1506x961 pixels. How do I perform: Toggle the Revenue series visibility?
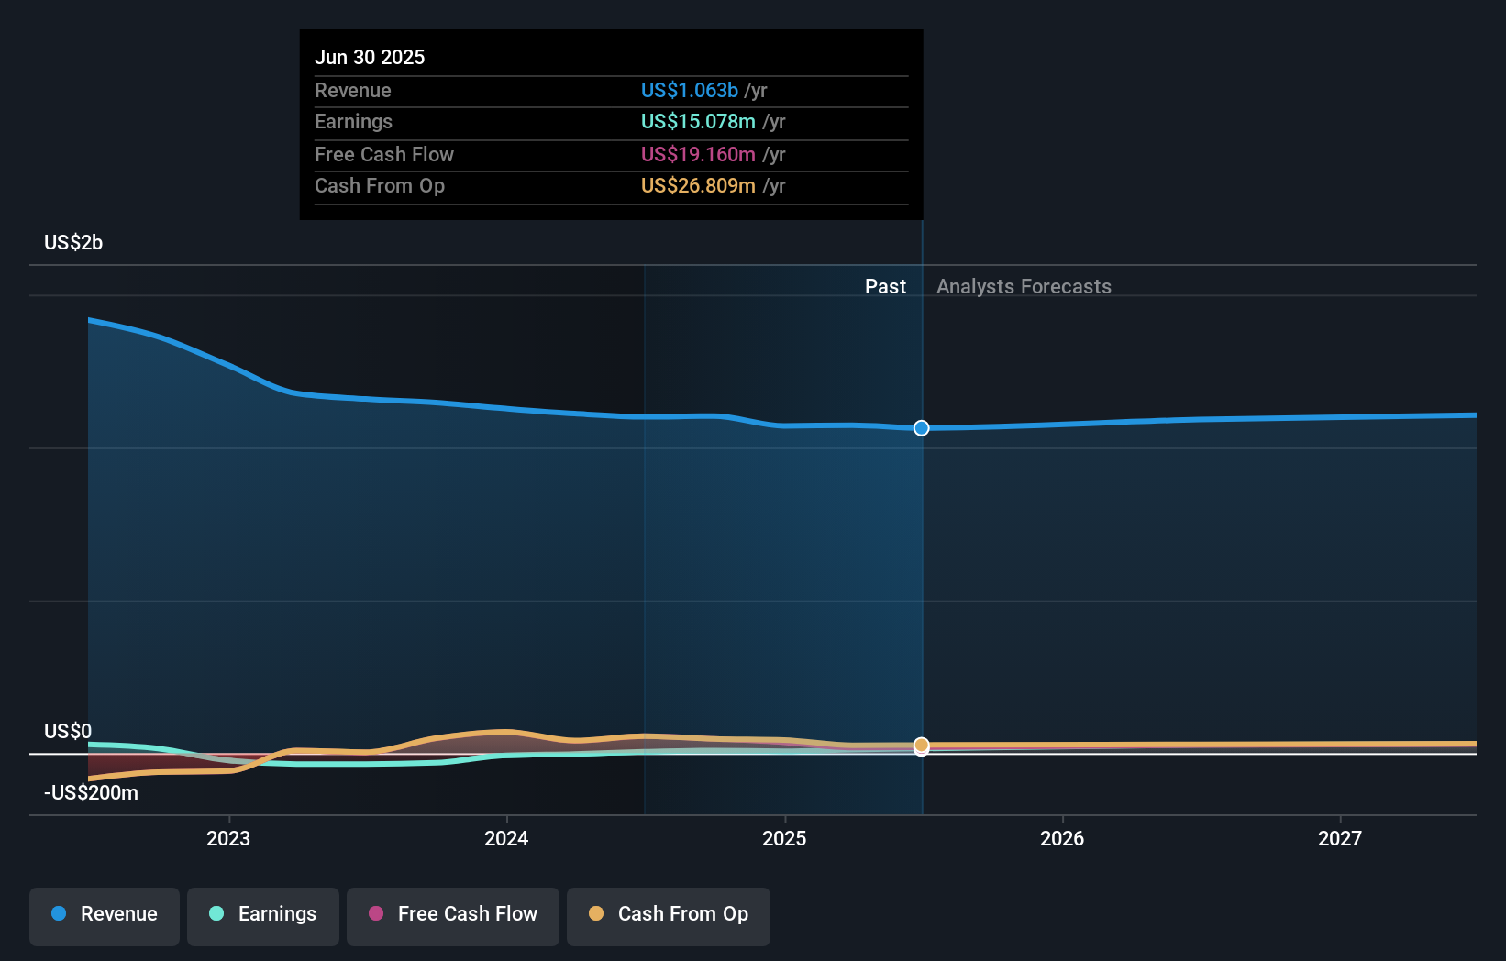coord(104,914)
